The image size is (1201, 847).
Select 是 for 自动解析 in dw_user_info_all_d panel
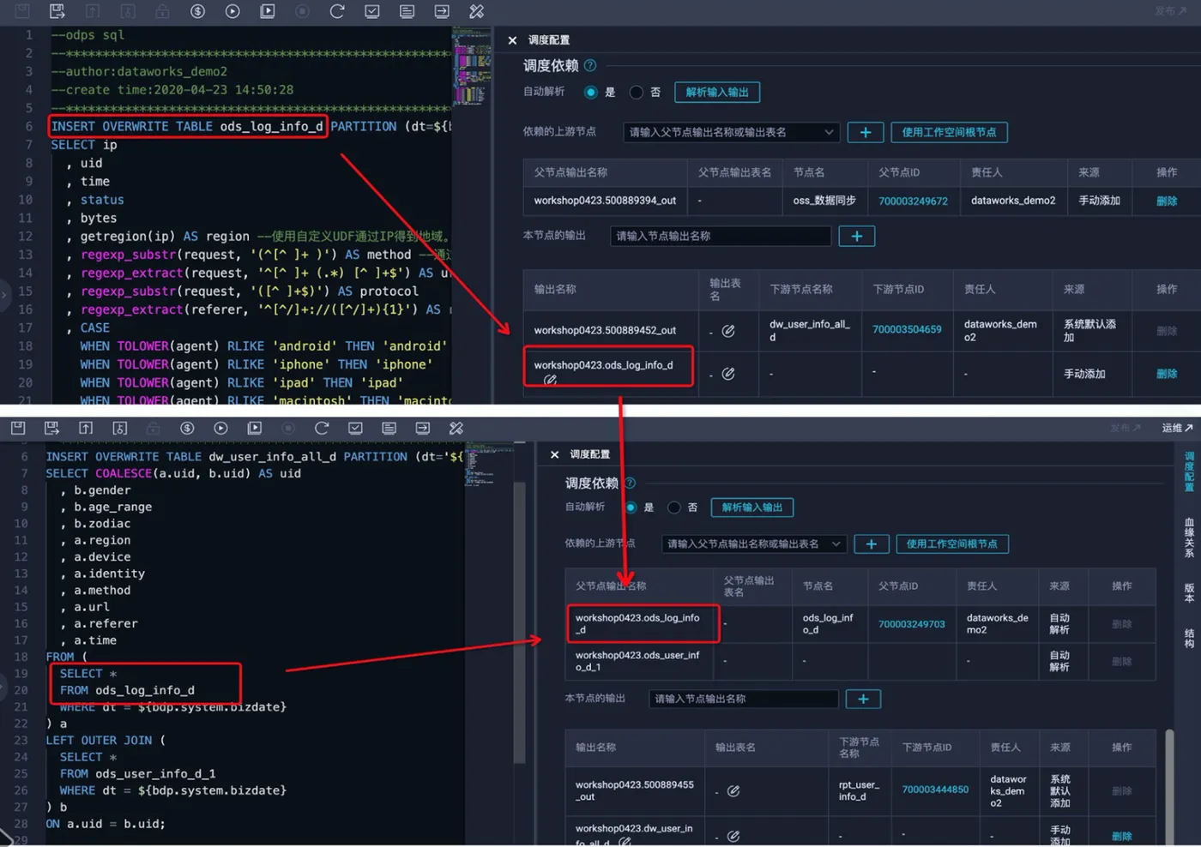pos(631,508)
